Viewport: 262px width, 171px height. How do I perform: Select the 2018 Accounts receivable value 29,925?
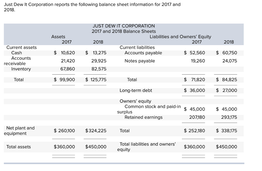coord(99,61)
